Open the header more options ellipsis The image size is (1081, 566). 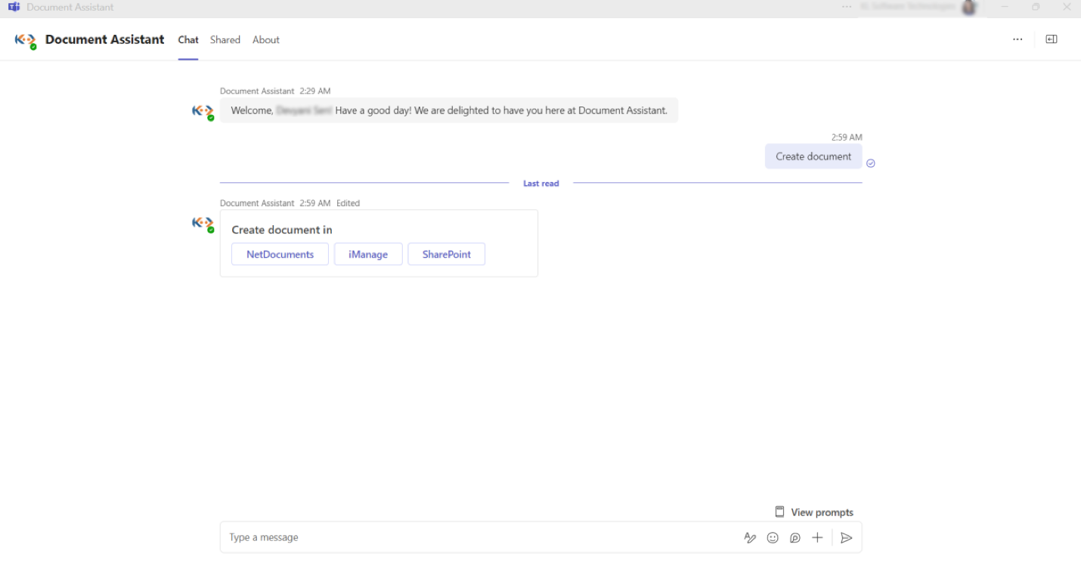(x=1018, y=39)
